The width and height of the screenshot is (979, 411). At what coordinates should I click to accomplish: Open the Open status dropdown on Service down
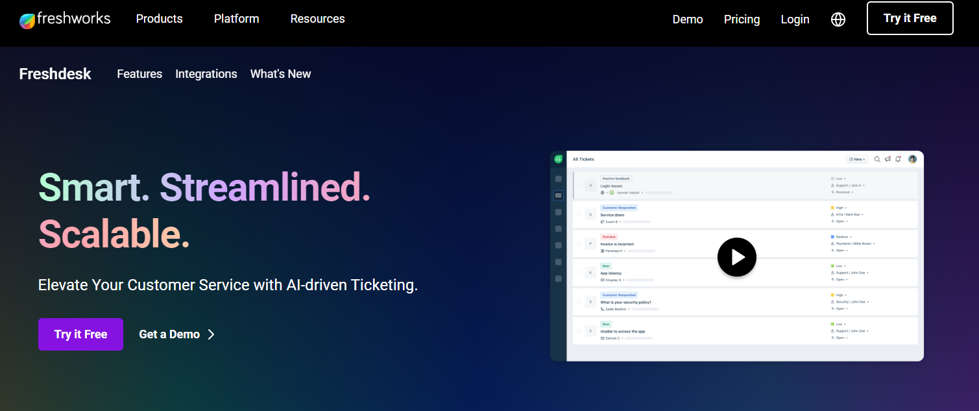(x=840, y=221)
